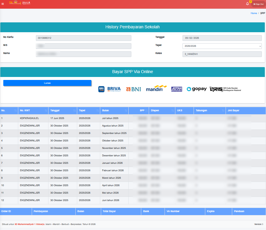
Task: Select BRIVA payment logo
Action: tap(110, 89)
